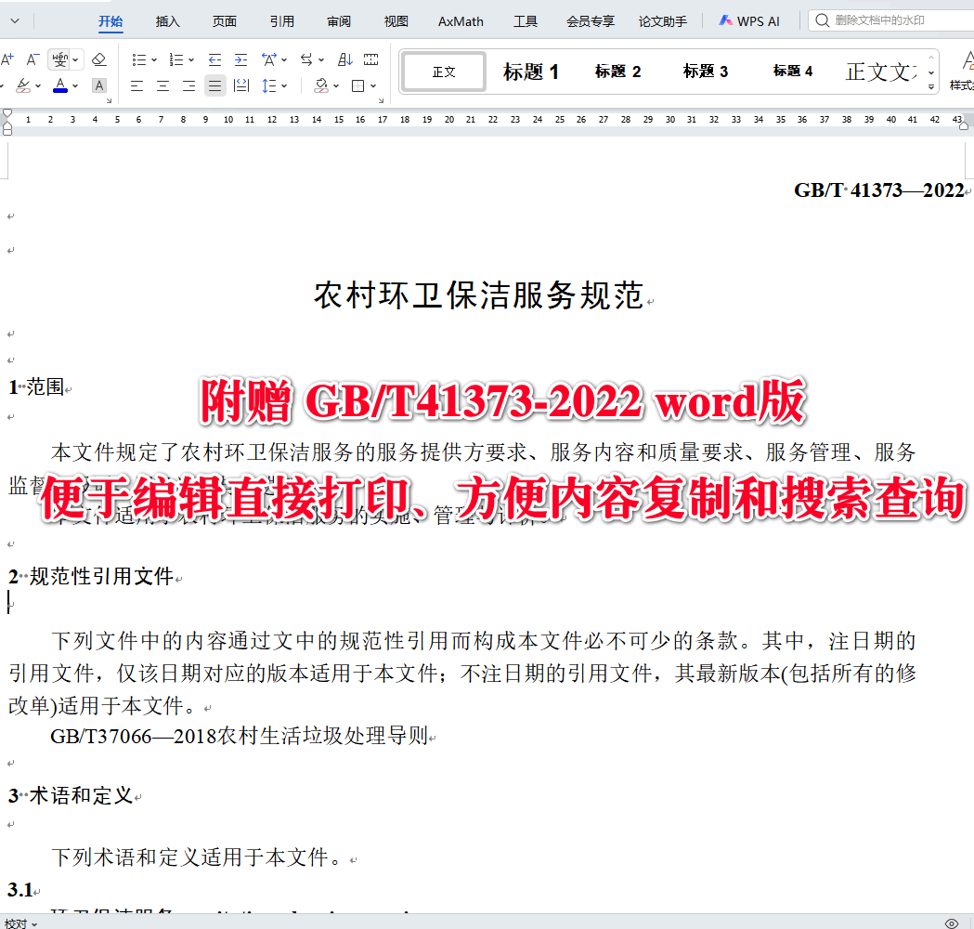The width and height of the screenshot is (974, 929).
Task: Focus the search box for commands
Action: point(892,20)
